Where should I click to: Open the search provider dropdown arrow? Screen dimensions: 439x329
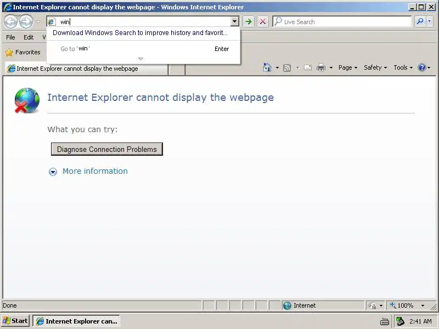point(430,21)
